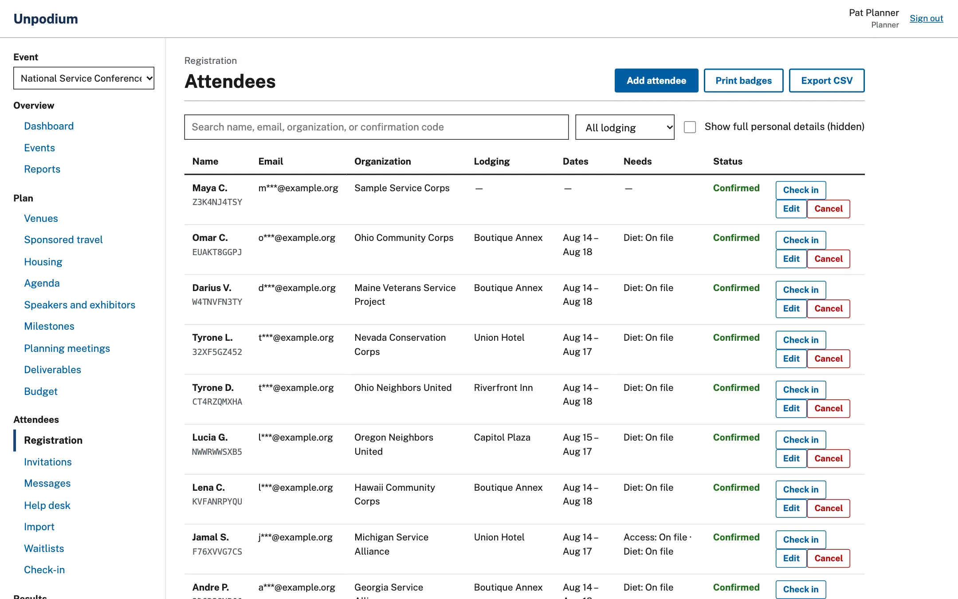The height and width of the screenshot is (599, 958).
Task: Select Registration in sidebar
Action: point(53,440)
